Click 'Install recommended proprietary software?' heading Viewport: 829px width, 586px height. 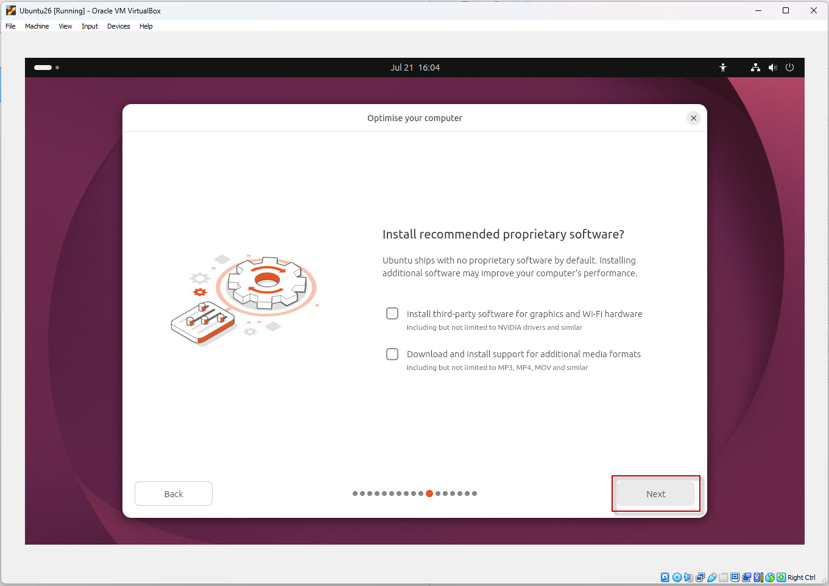[503, 234]
